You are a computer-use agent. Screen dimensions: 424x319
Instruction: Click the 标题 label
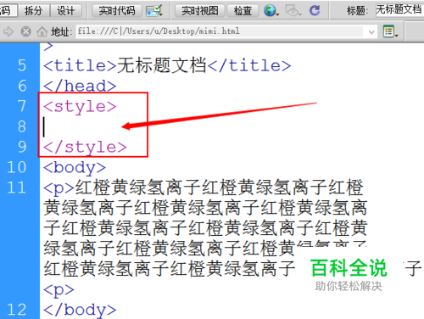(x=357, y=11)
